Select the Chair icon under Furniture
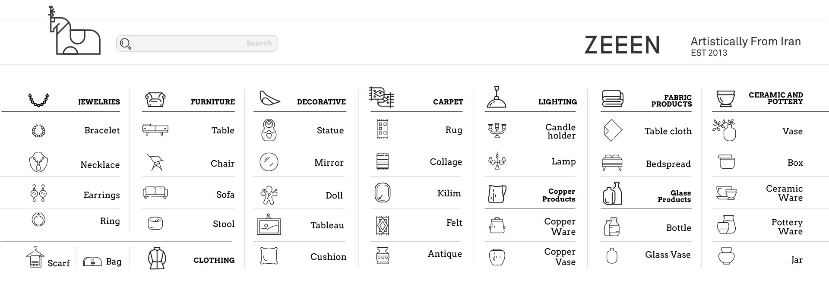Image resolution: width=829 pixels, height=290 pixels. (x=155, y=162)
